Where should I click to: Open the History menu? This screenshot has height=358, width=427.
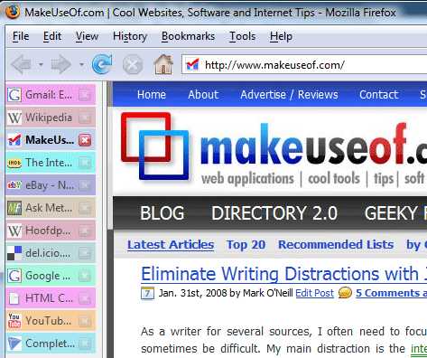(130, 37)
